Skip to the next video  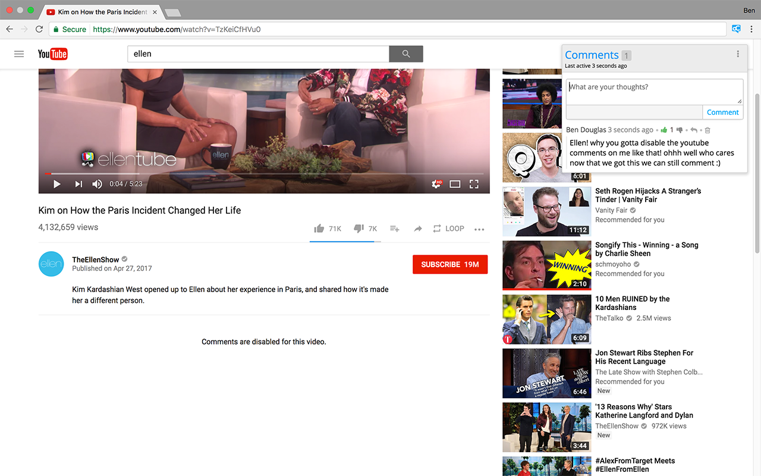(x=78, y=184)
